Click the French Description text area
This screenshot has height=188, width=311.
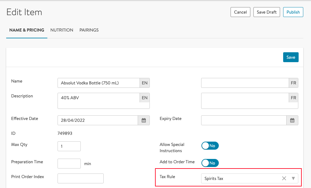click(245, 101)
